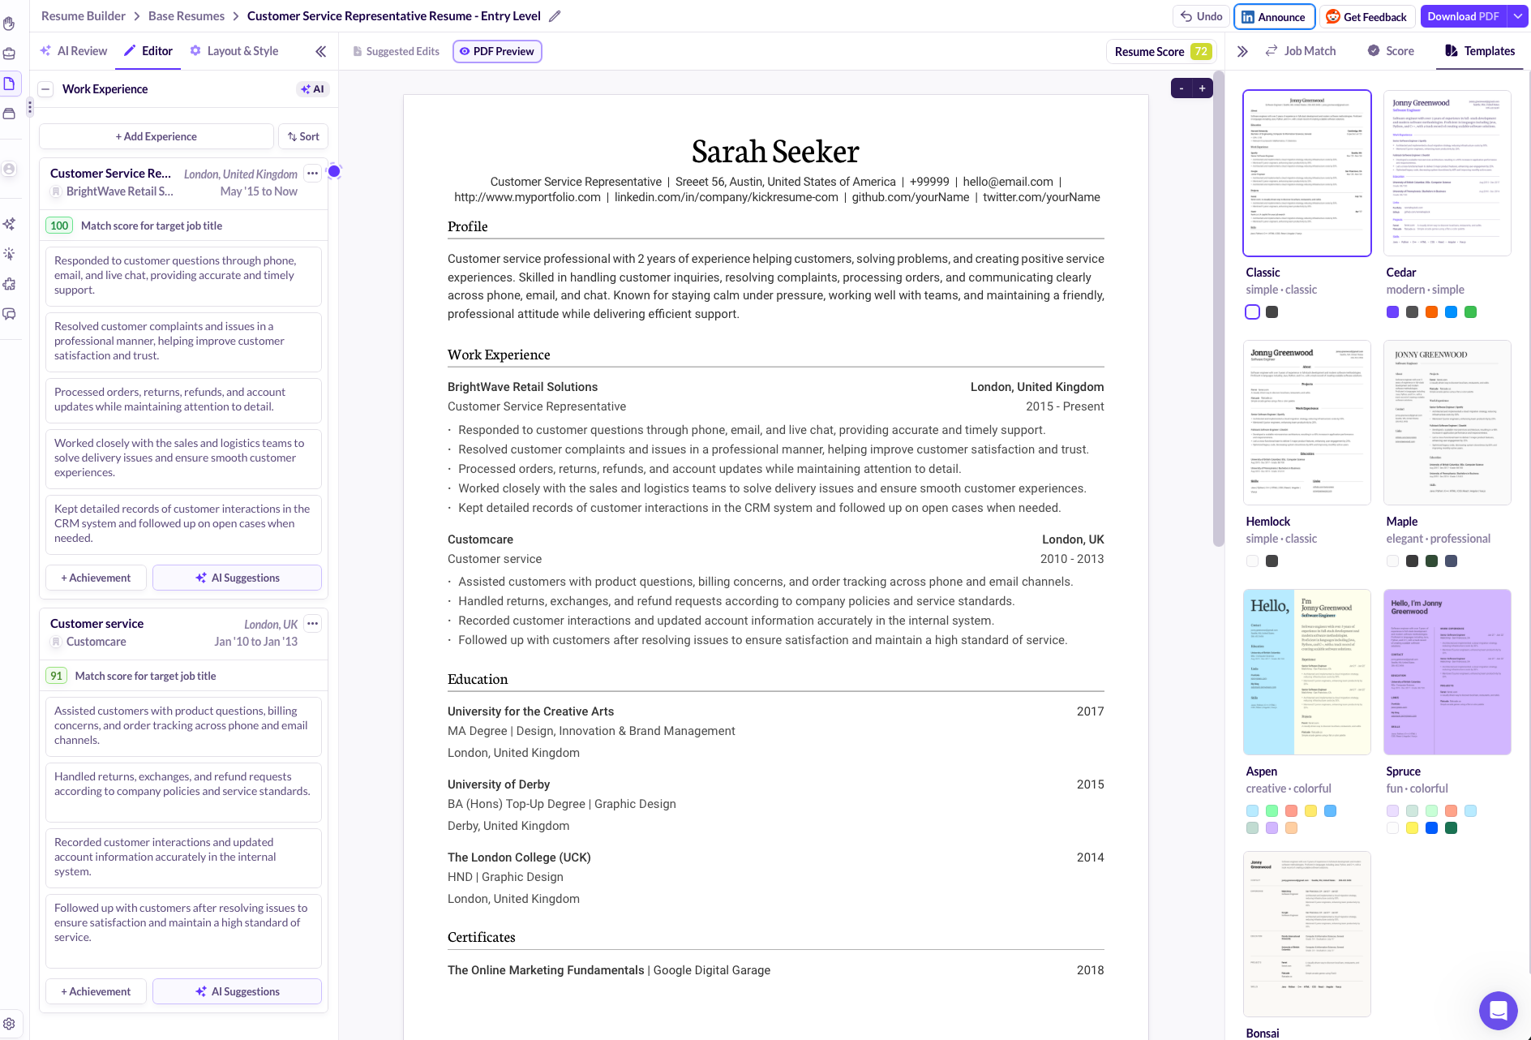This screenshot has width=1531, height=1040.
Task: Click the pencil icon to rename the resume
Action: 555,15
